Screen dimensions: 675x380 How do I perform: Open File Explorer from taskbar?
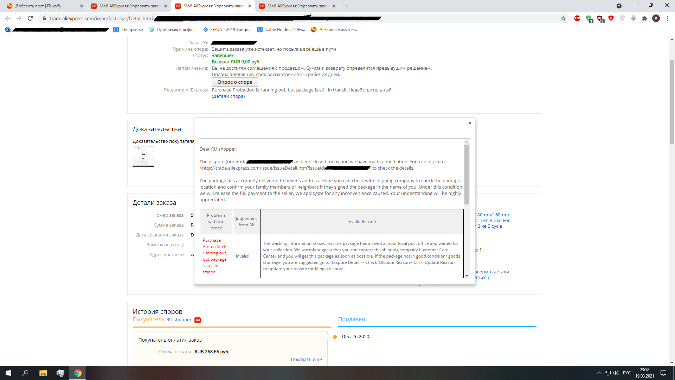tap(43, 373)
